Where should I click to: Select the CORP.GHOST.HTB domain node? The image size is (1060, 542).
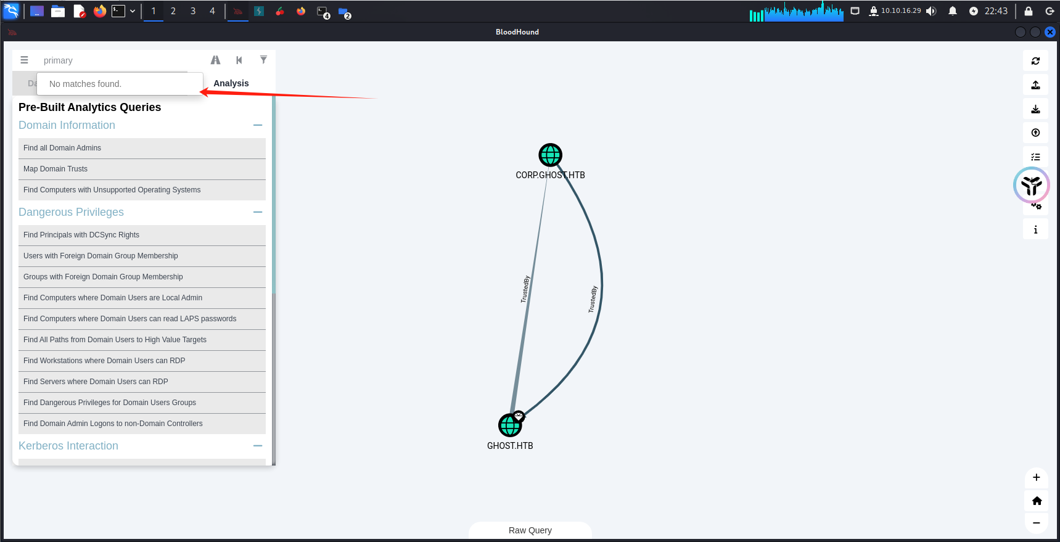[x=550, y=155]
